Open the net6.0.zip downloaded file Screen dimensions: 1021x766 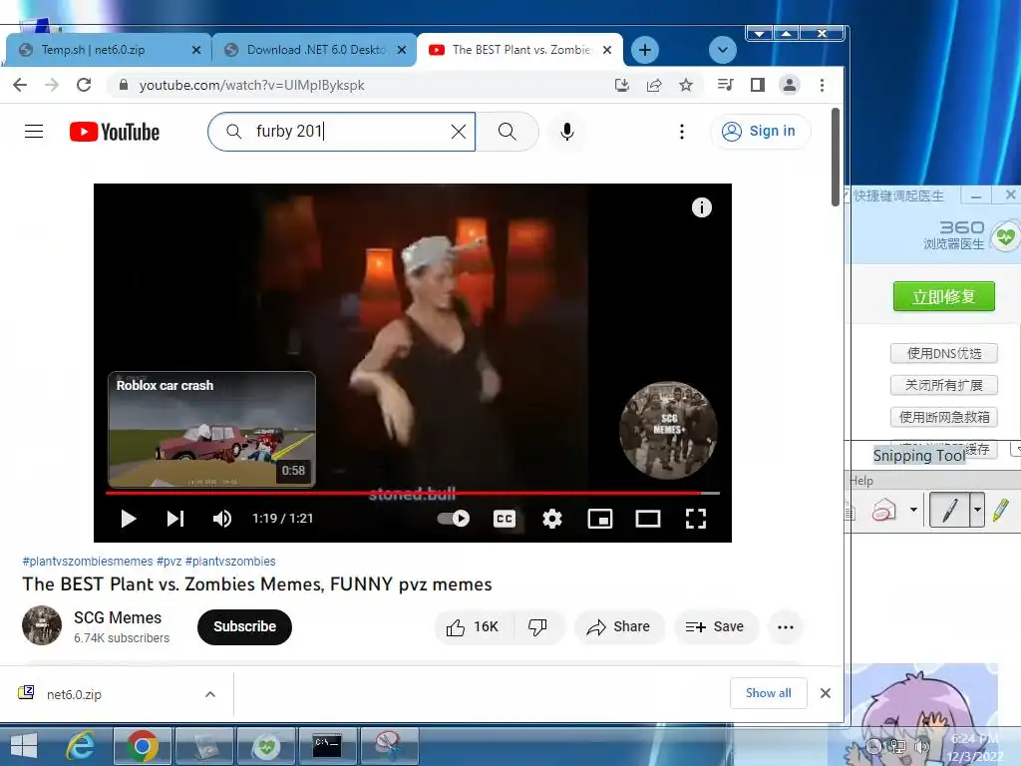pos(74,694)
